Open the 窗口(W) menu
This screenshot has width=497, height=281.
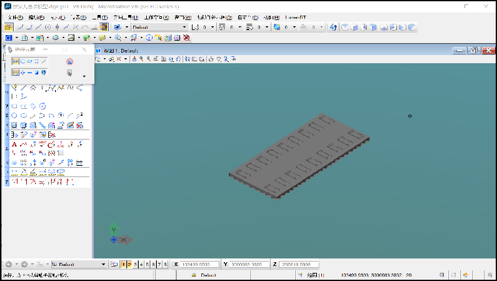pos(183,18)
